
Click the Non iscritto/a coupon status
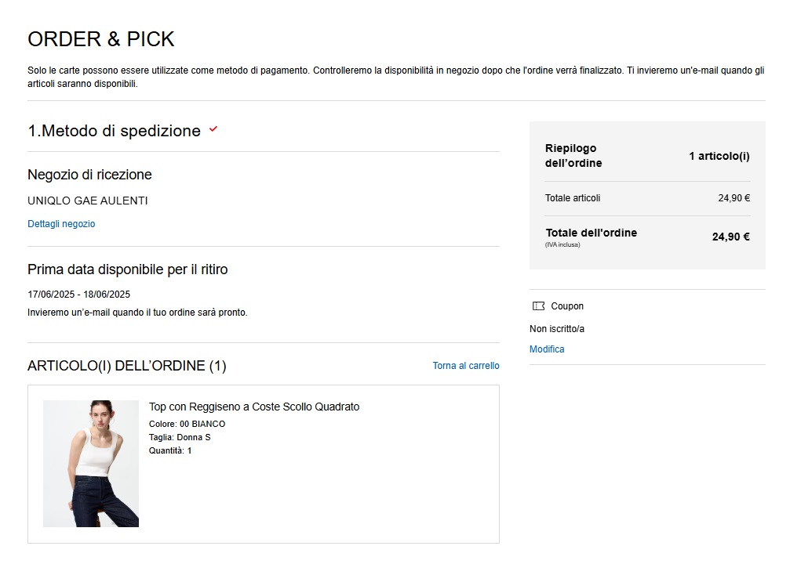tap(557, 329)
